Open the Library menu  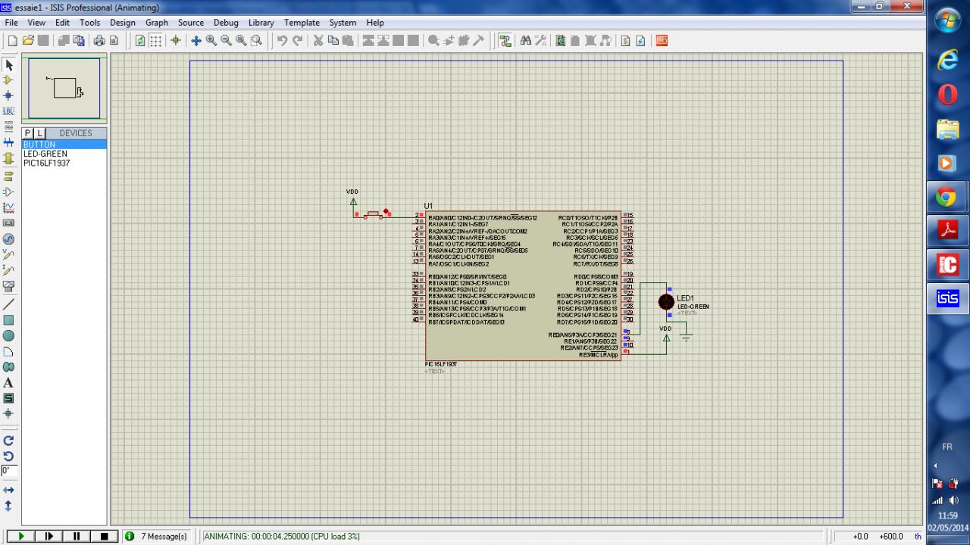[x=261, y=23]
